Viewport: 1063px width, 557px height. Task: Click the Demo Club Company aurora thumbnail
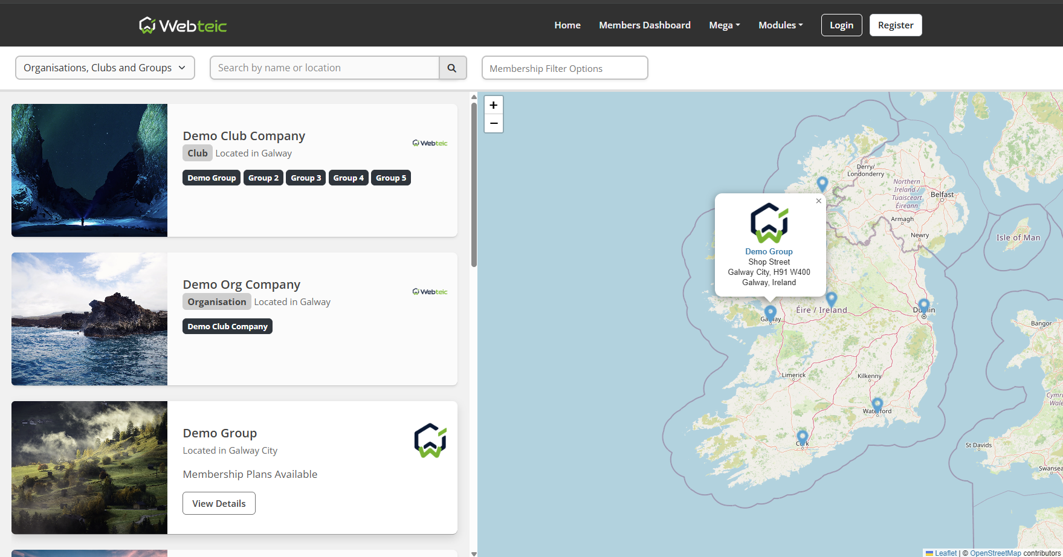pos(89,170)
